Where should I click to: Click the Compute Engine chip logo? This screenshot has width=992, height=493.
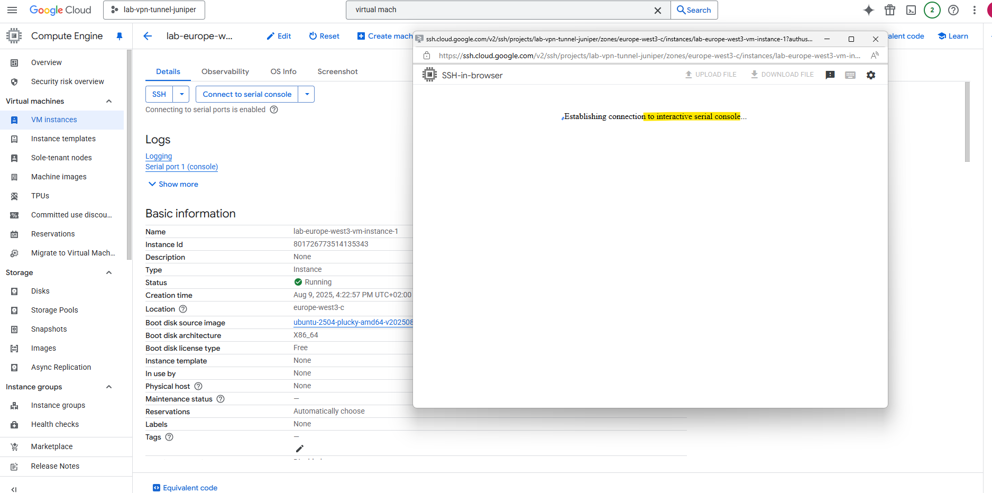pos(14,36)
